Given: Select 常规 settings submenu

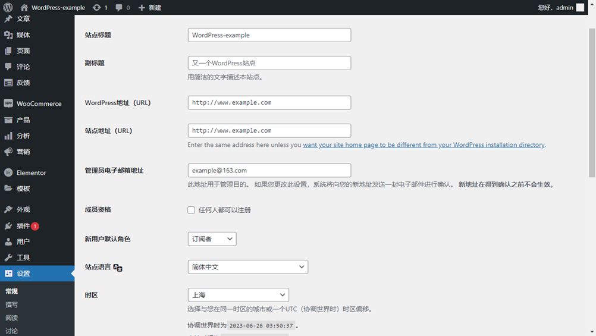Looking at the screenshot, I should (x=11, y=291).
